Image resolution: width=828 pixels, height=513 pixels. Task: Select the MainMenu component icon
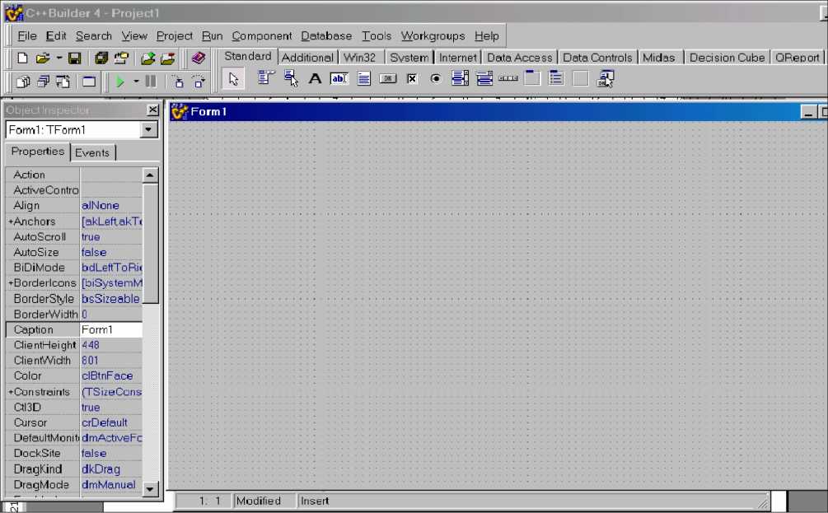[265, 79]
